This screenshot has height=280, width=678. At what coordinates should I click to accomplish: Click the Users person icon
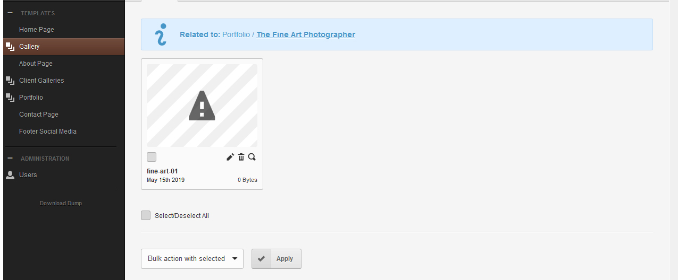pos(10,174)
